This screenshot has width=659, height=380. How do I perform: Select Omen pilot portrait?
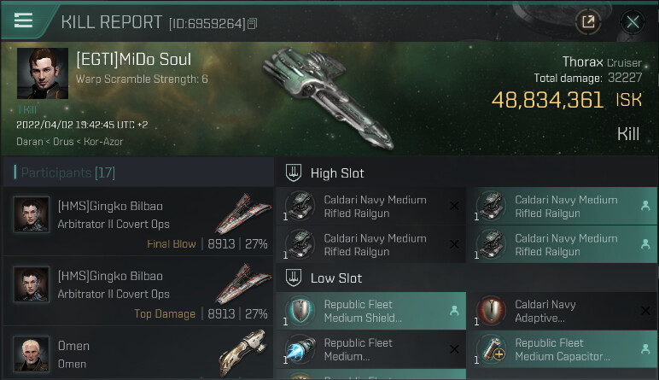coord(31,354)
